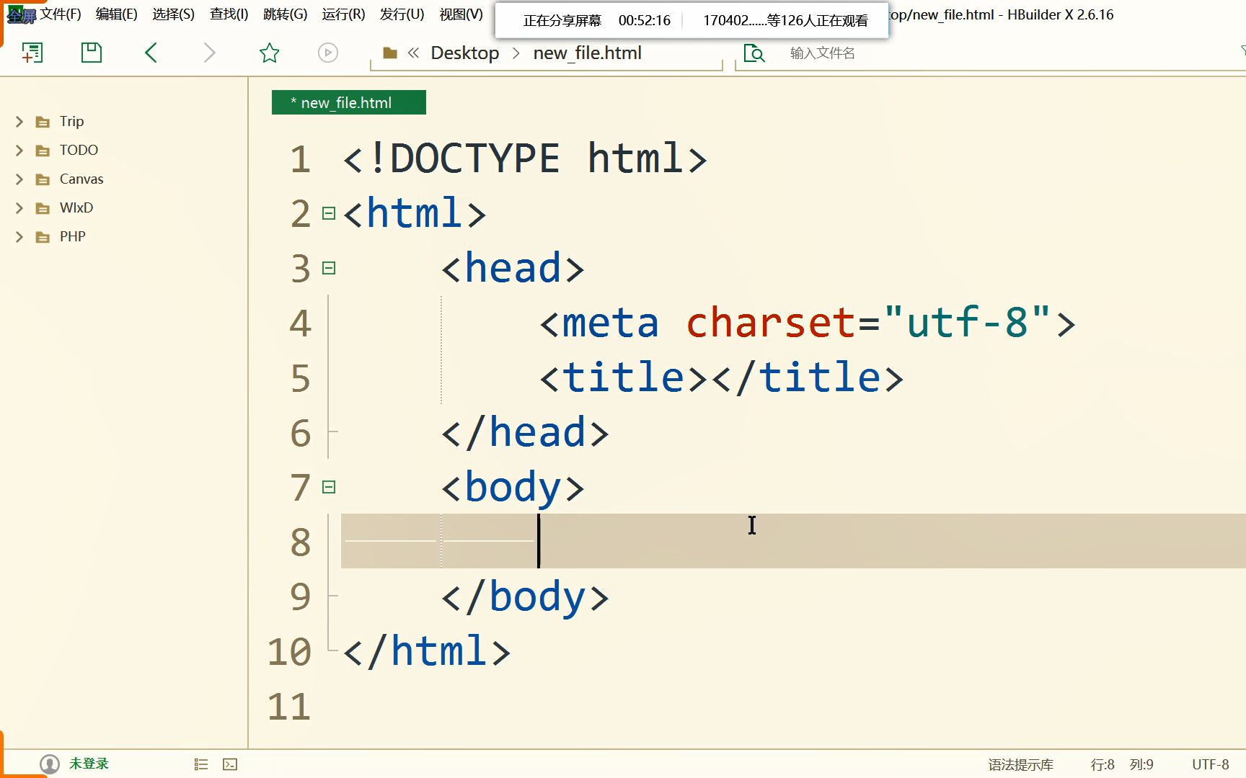Expand the PHP project folder
Screen dimensions: 1246x778
pyautogui.click(x=19, y=237)
